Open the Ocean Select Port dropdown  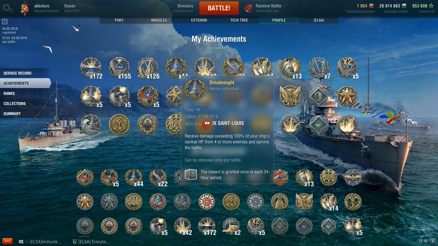coord(72,8)
